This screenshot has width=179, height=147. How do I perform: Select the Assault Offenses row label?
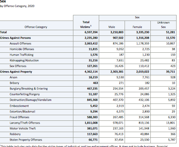(x=20, y=43)
